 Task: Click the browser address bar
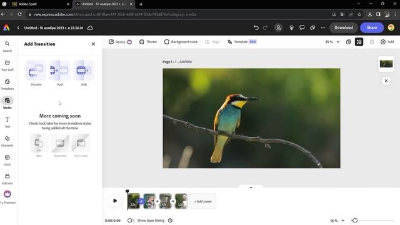coord(179,14)
